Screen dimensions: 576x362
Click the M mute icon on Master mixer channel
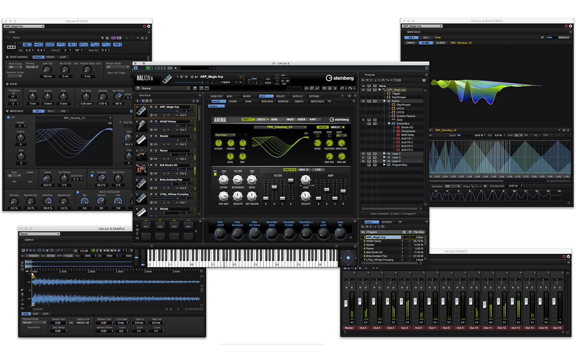click(x=347, y=288)
